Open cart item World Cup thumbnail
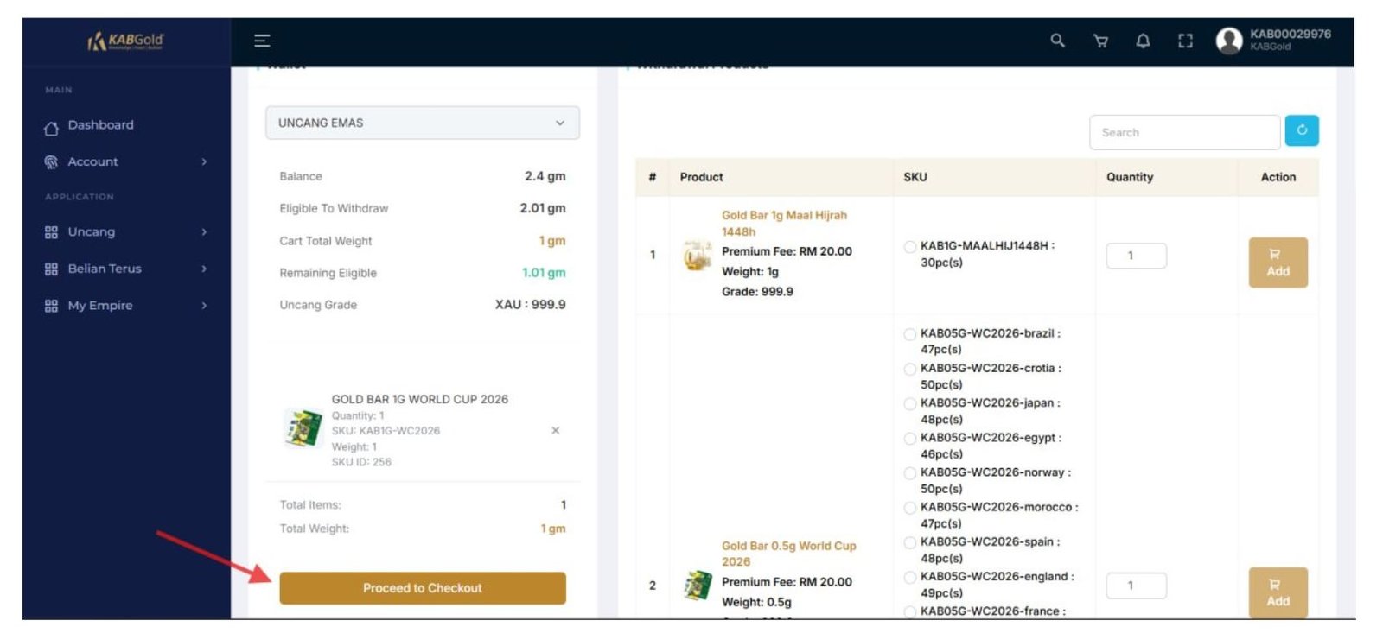This screenshot has width=1383, height=633. coord(303,429)
